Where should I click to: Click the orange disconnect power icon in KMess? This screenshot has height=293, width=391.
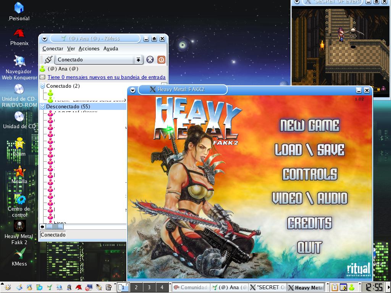[x=161, y=60]
